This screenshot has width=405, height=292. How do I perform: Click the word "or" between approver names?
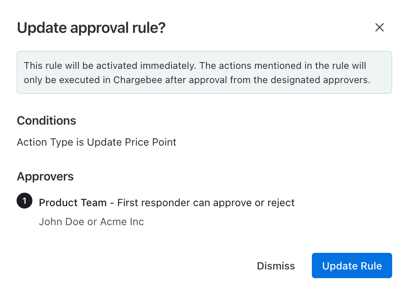tap(92, 222)
